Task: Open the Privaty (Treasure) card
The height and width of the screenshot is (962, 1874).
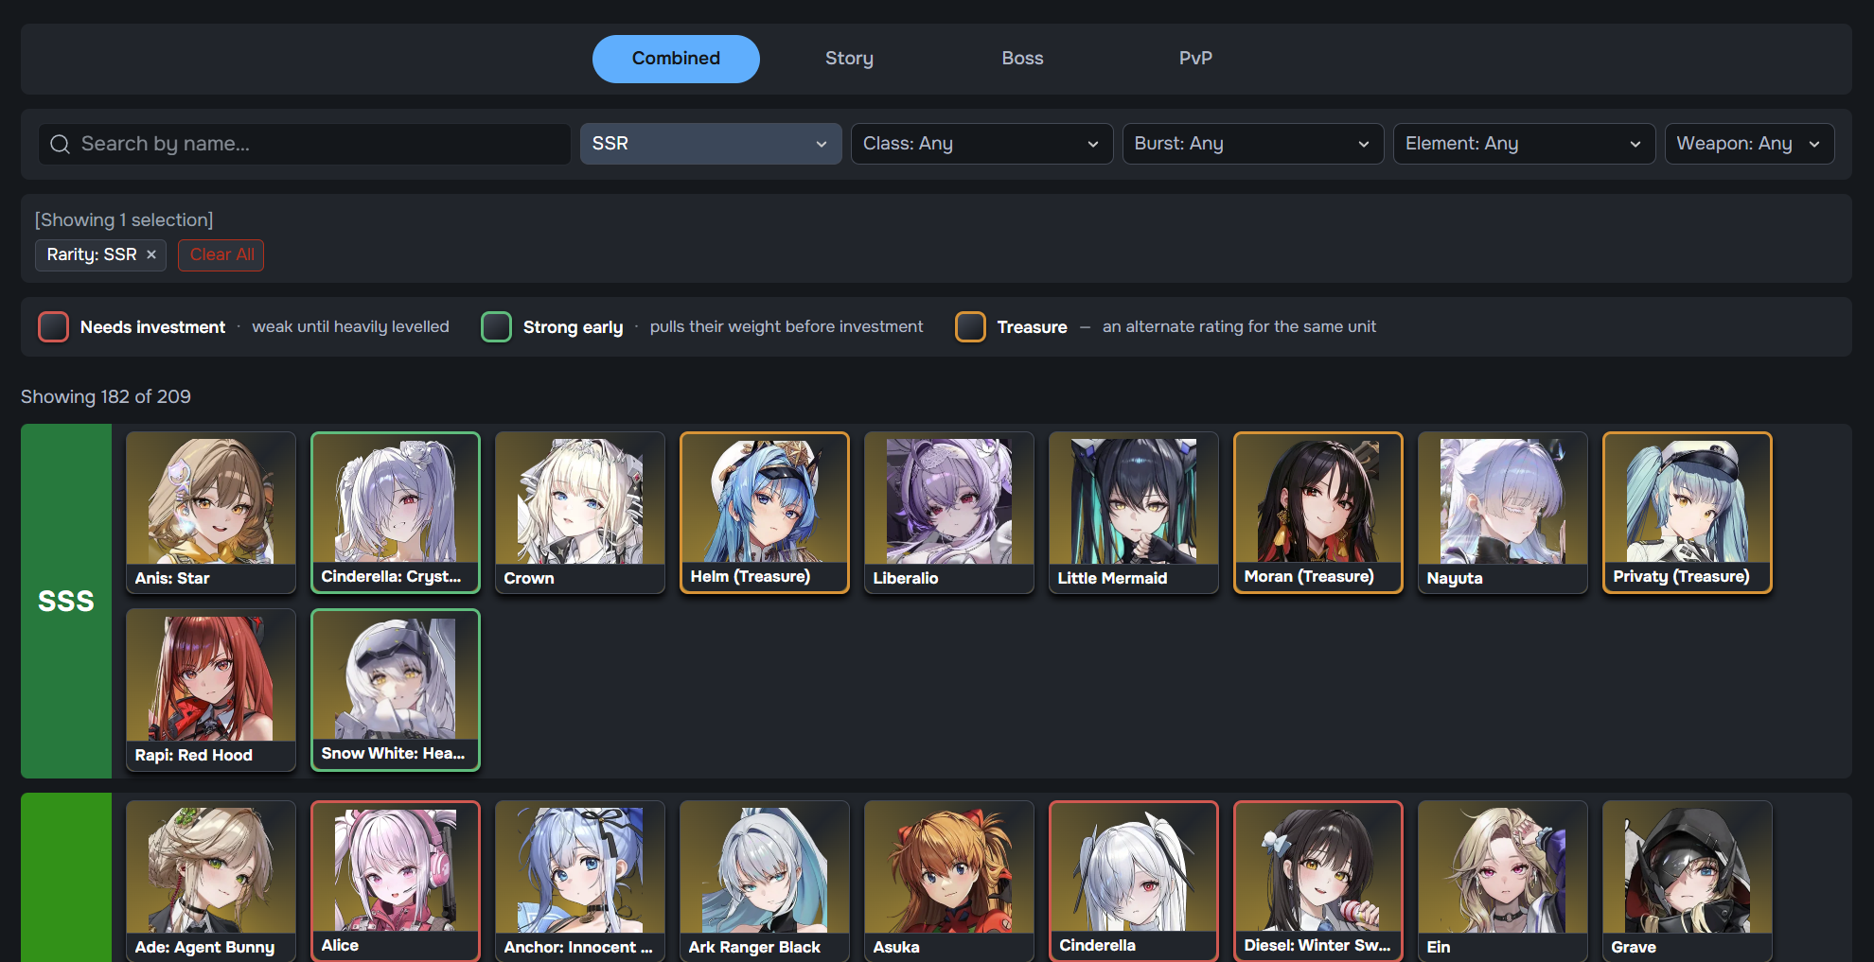Action: tap(1688, 513)
